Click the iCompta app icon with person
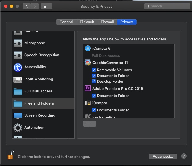The height and width of the screenshot is (166, 192). [x=88, y=103]
